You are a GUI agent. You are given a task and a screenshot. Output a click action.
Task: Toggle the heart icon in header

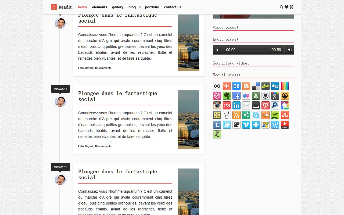286,7
